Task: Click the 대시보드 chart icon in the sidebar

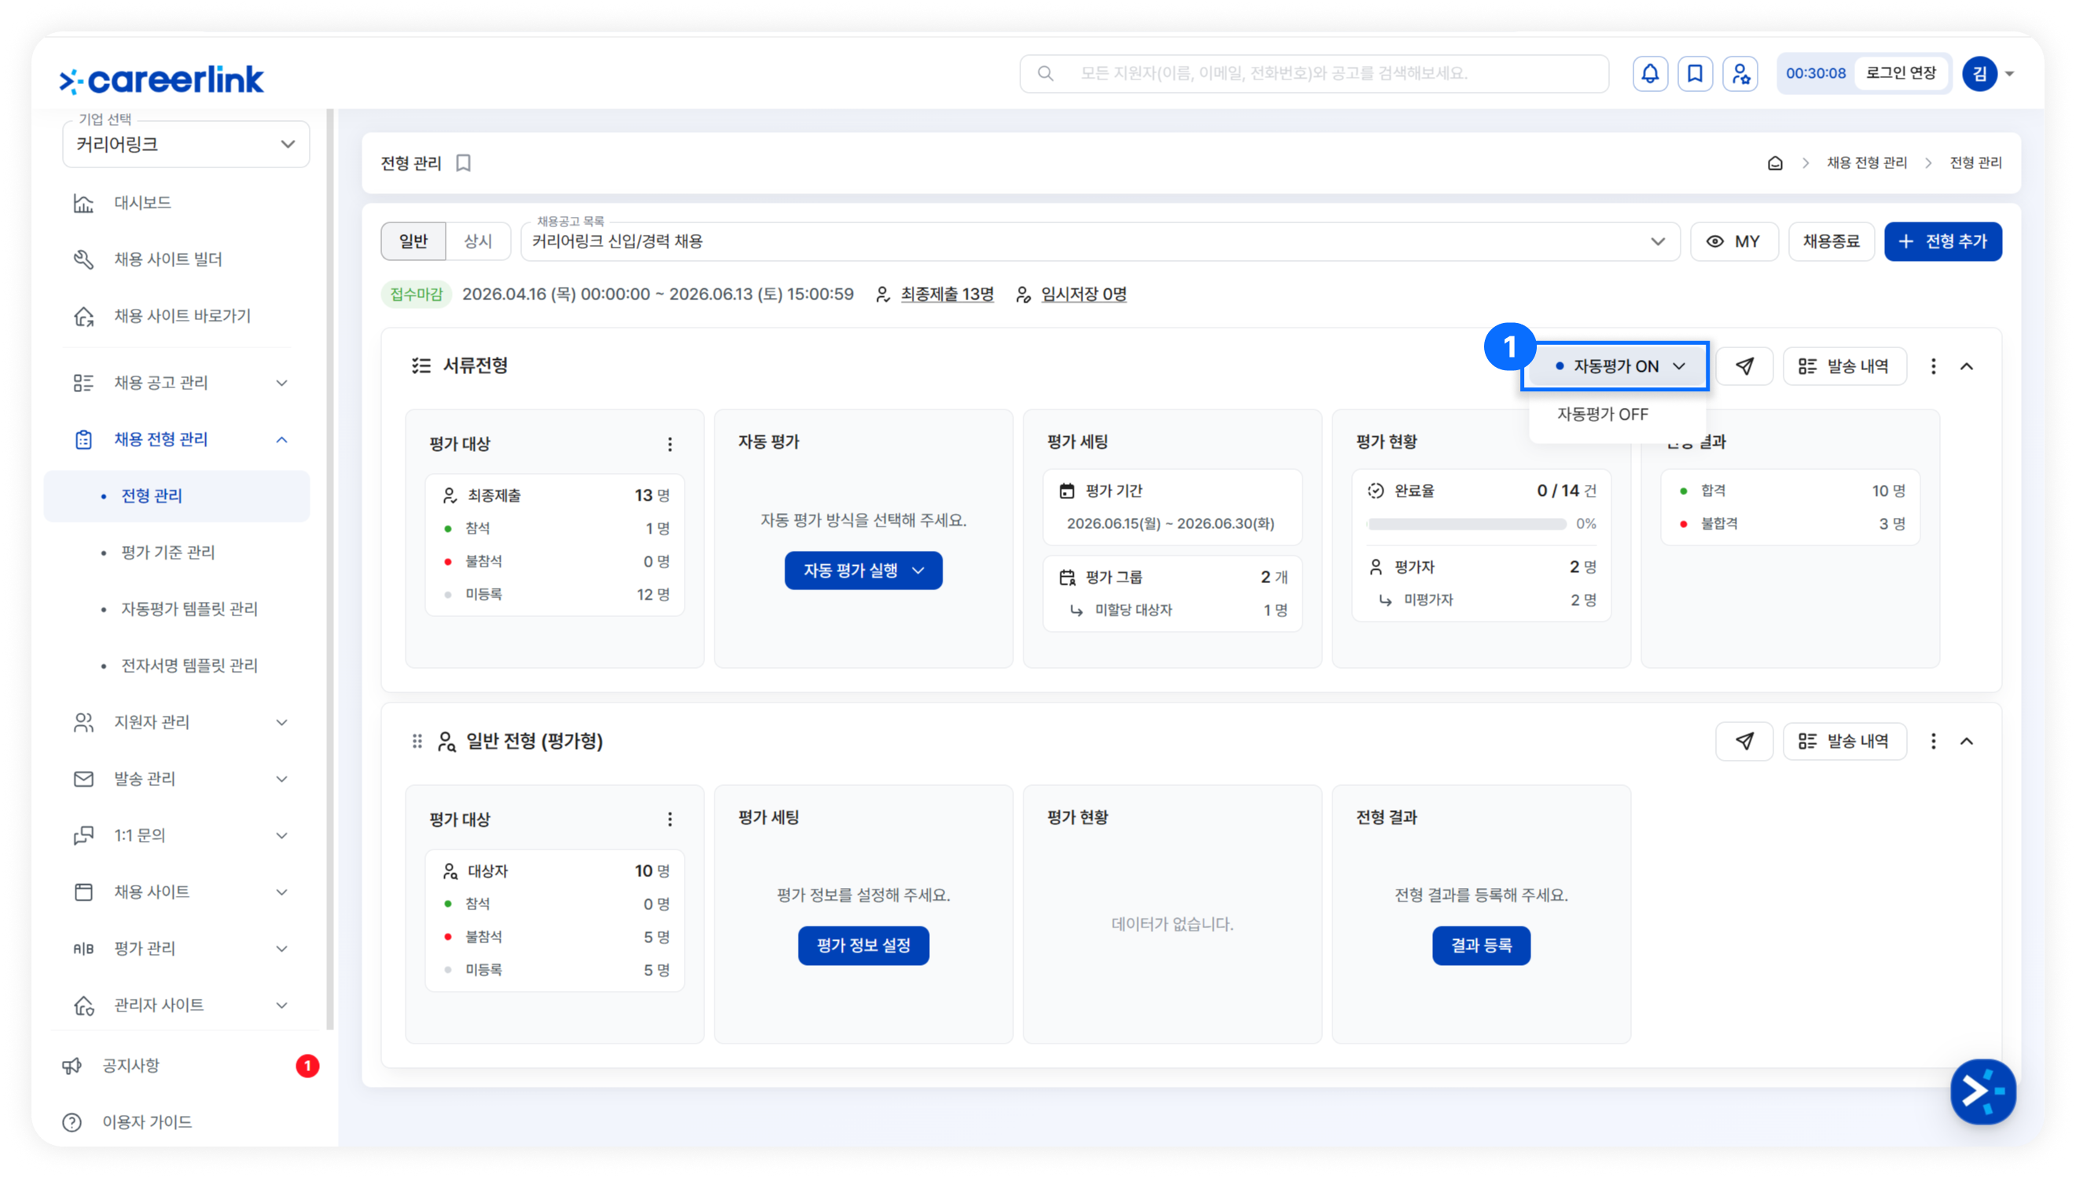Action: click(x=83, y=203)
